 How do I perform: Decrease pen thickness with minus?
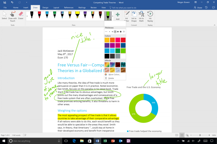click(x=106, y=32)
